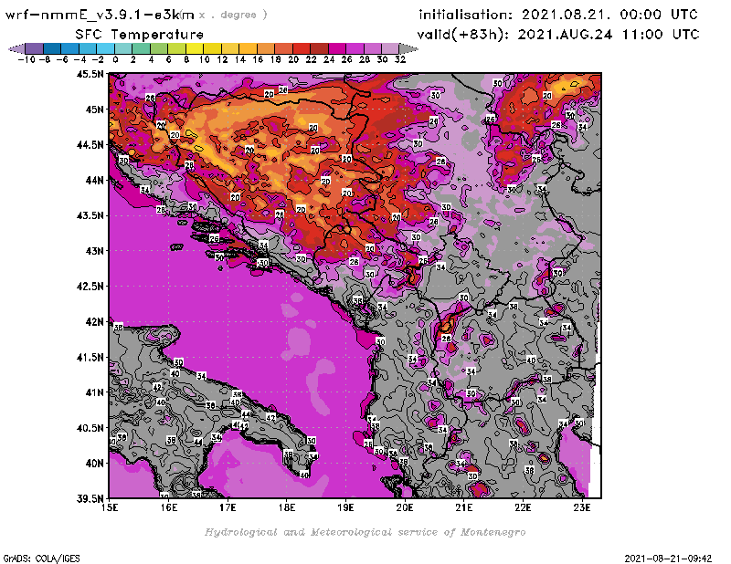Click the wrf-nmmE model name text
The height and width of the screenshot is (564, 731).
pos(101,15)
